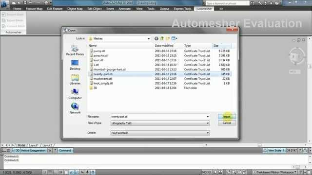Click the Undo quick access icon
Viewport: 312px width, 175px height.
click(x=31, y=3)
